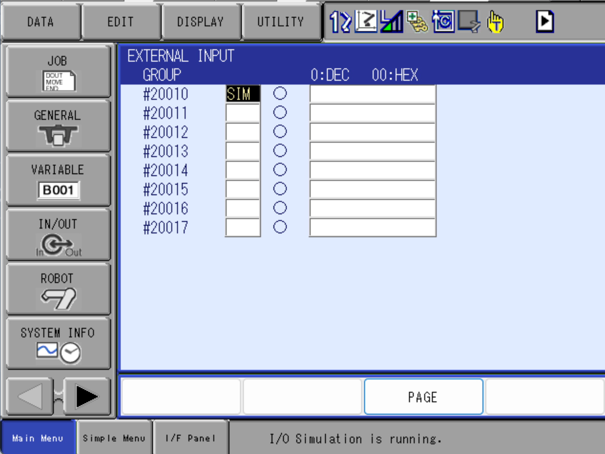Screen dimensions: 605x454
Task: Open the UTILITY menu
Action: click(281, 22)
